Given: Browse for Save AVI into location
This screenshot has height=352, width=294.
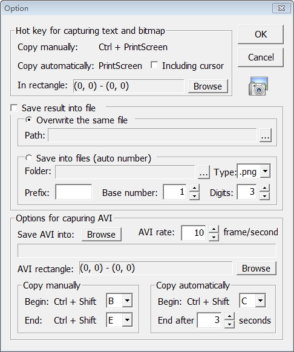Looking at the screenshot, I should pos(101,235).
